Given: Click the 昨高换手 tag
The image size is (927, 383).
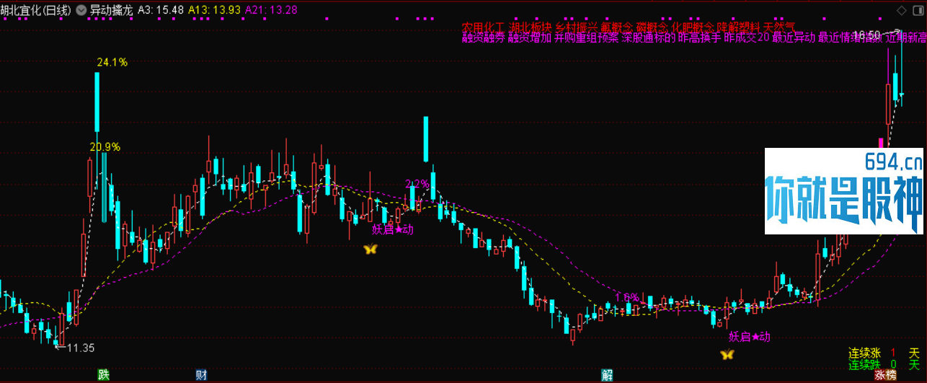Looking at the screenshot, I should (700, 38).
